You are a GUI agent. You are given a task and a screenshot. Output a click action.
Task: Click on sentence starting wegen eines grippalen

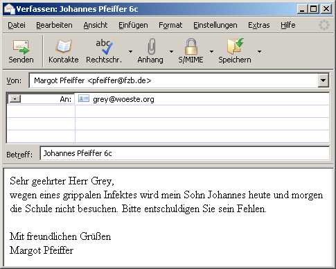166,195
